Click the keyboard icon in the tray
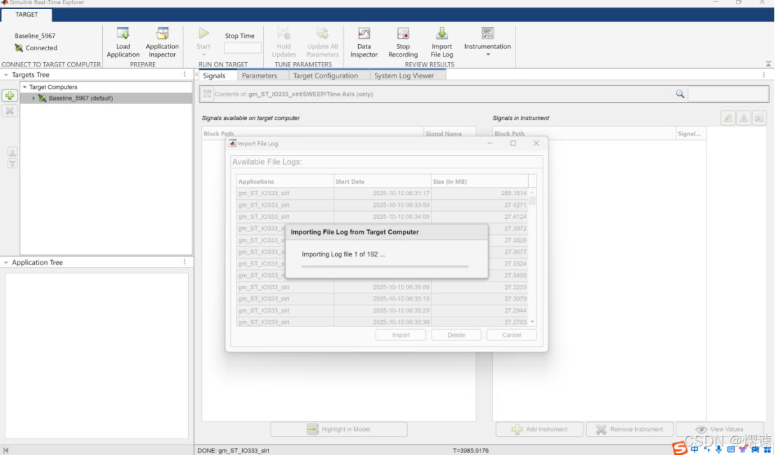775x455 pixels. (730, 449)
